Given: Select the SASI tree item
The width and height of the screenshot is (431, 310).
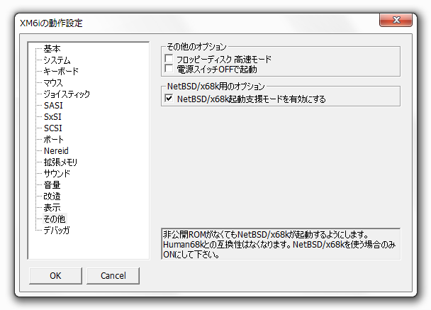Looking at the screenshot, I should pos(53,106).
